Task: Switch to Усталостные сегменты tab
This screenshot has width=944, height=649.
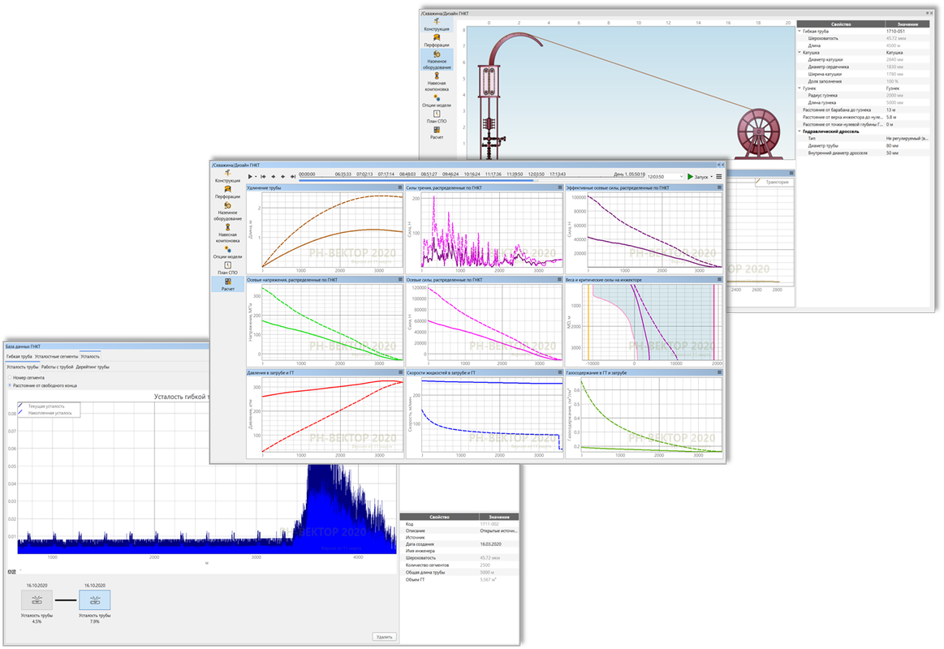Action: click(57, 357)
